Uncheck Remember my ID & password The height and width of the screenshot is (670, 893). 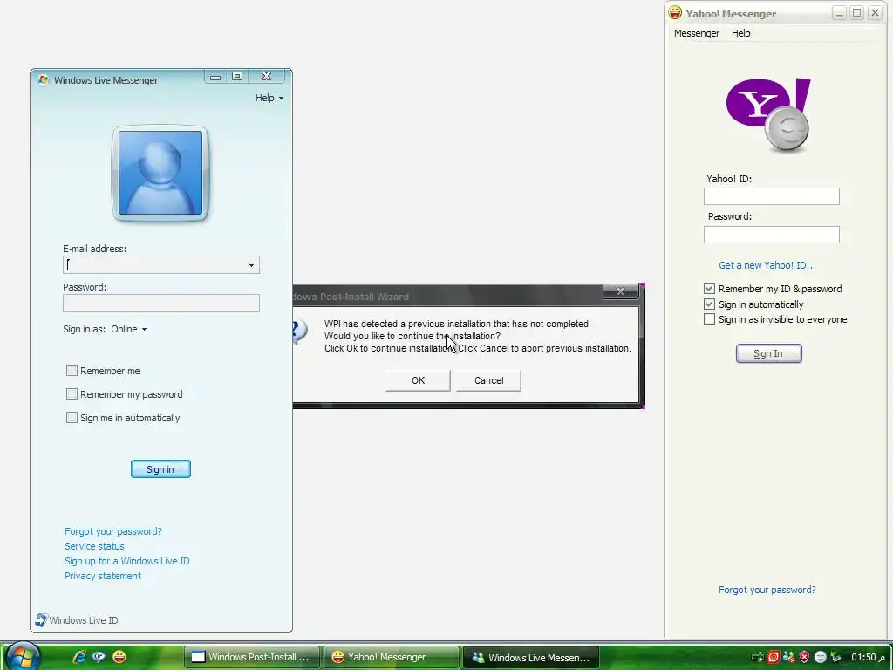pyautogui.click(x=709, y=288)
